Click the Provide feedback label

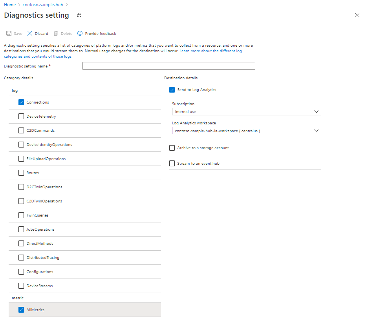pyautogui.click(x=101, y=34)
